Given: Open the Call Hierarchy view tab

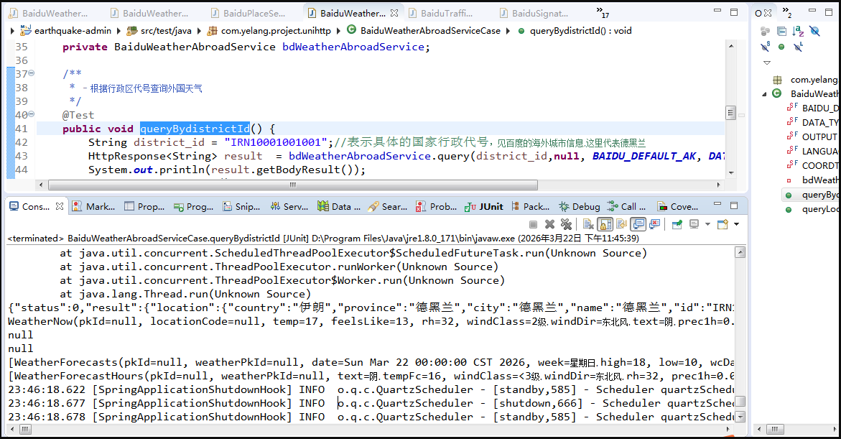Looking at the screenshot, I should tap(627, 206).
